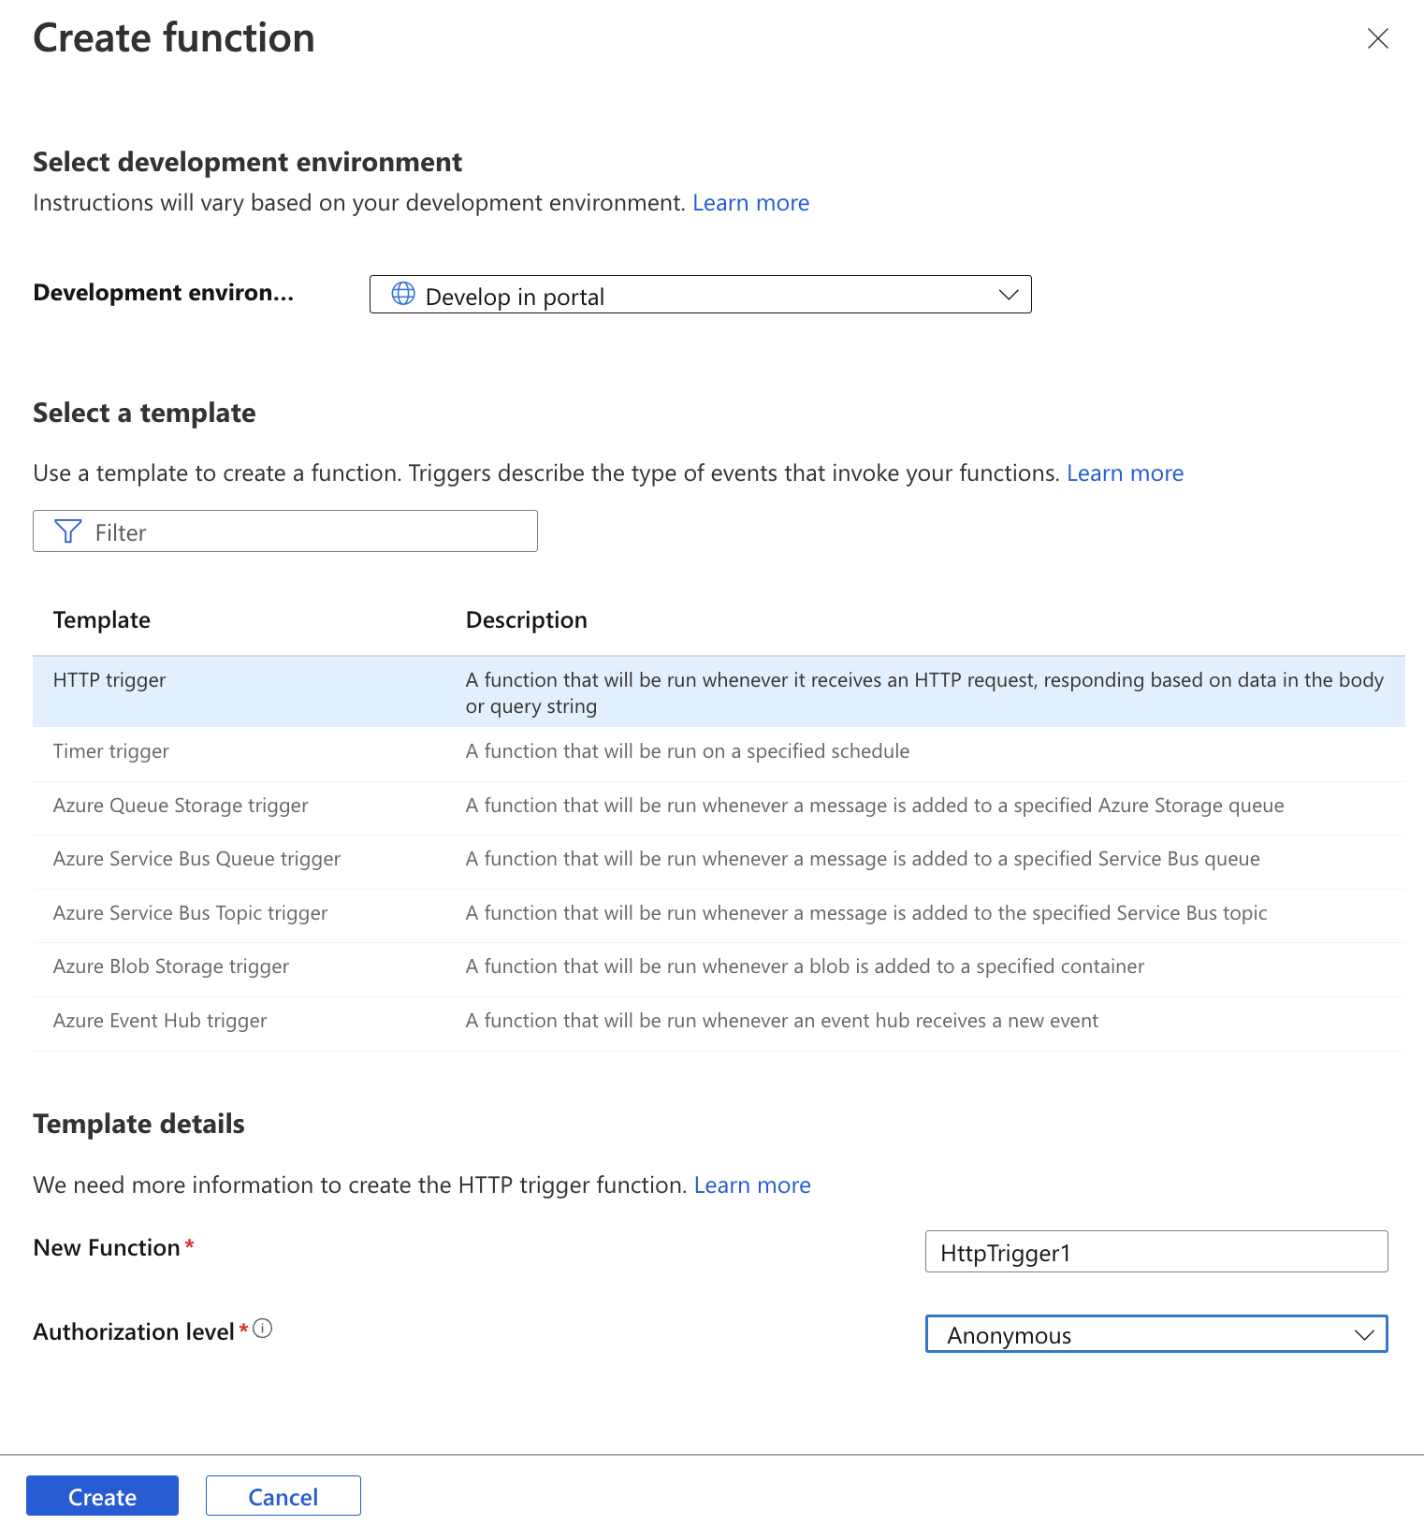Screen dimensions: 1424x1540
Task: Select the Timer trigger template
Action: (x=719, y=752)
